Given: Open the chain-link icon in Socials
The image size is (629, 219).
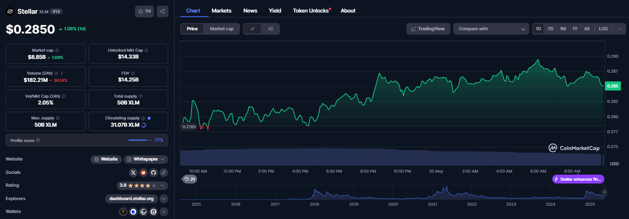Looking at the screenshot, I should tap(164, 173).
